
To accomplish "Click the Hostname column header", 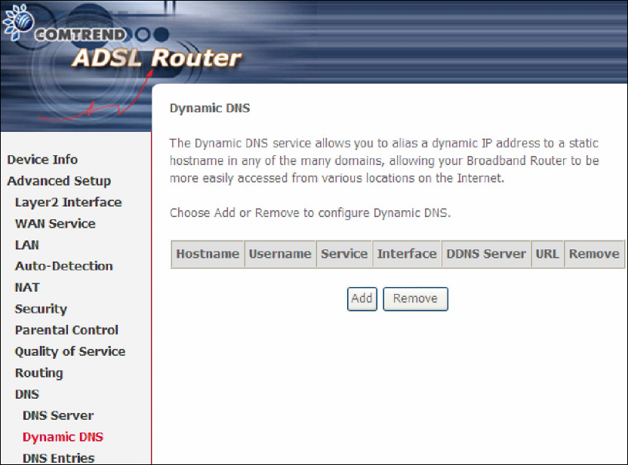I will click(x=208, y=254).
